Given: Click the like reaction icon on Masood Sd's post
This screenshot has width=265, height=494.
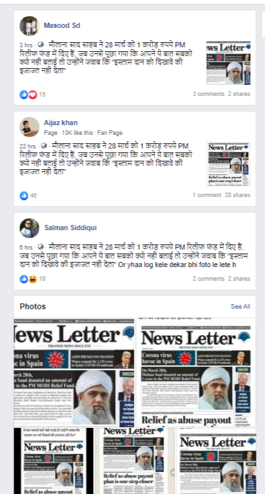Looking at the screenshot, I should (24, 94).
